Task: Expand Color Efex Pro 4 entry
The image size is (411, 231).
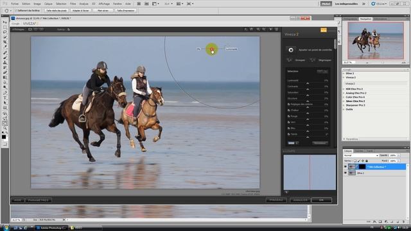Action: pos(344,97)
